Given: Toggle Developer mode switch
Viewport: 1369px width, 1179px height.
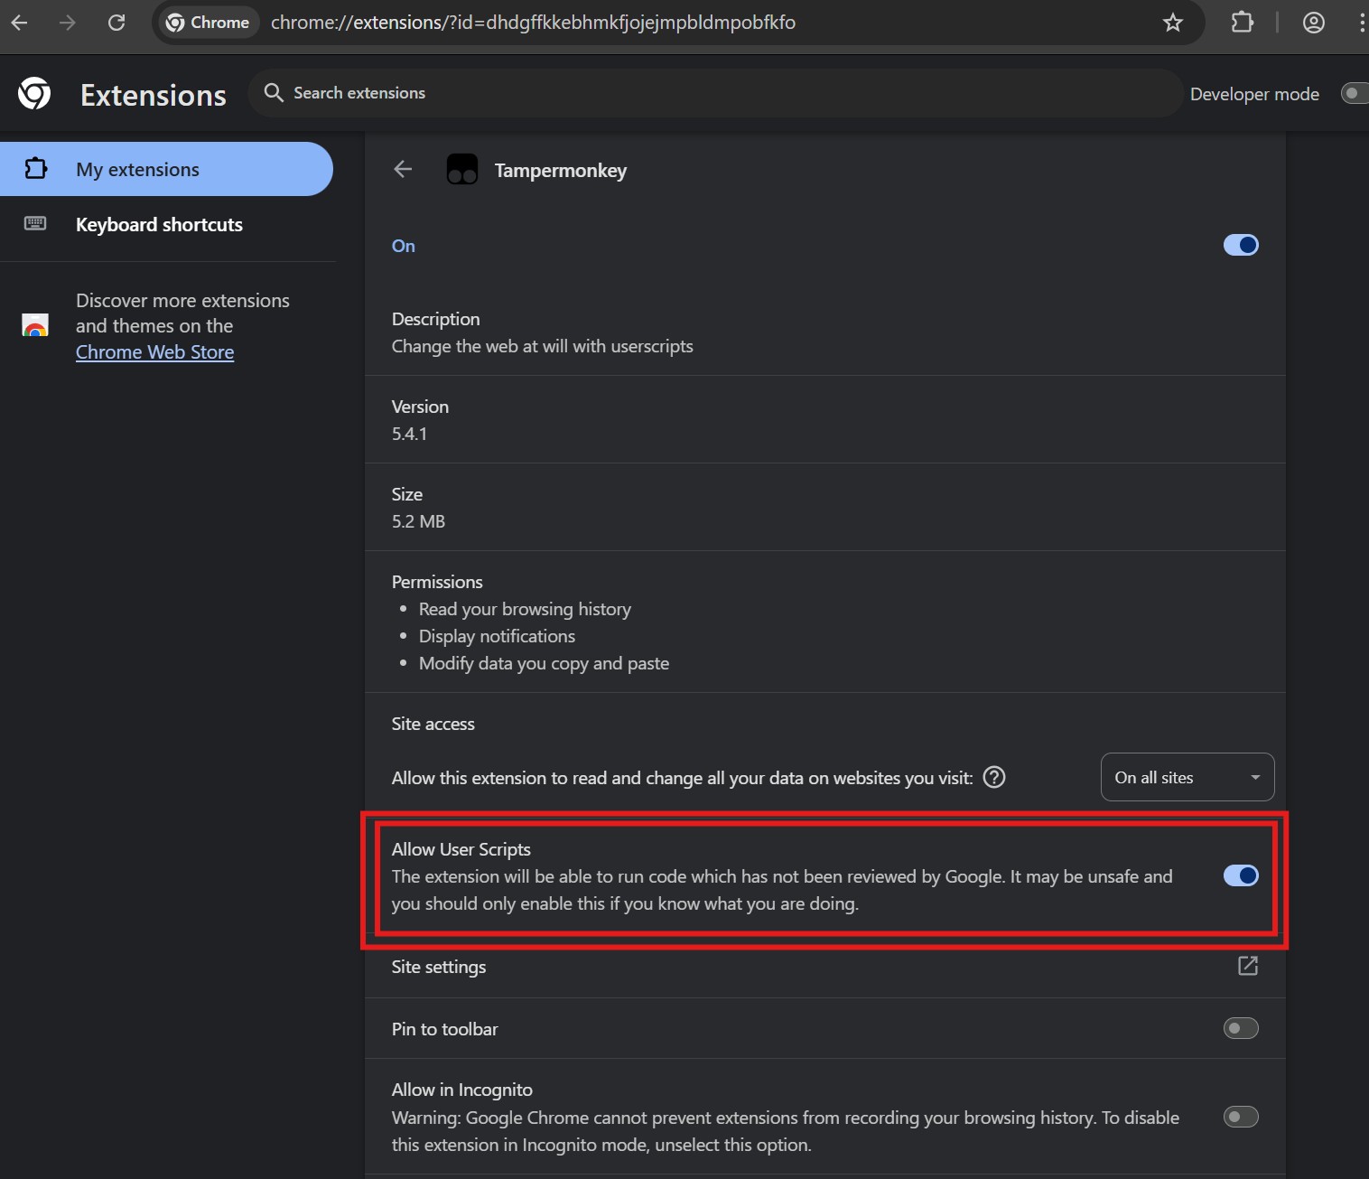Looking at the screenshot, I should [1353, 93].
